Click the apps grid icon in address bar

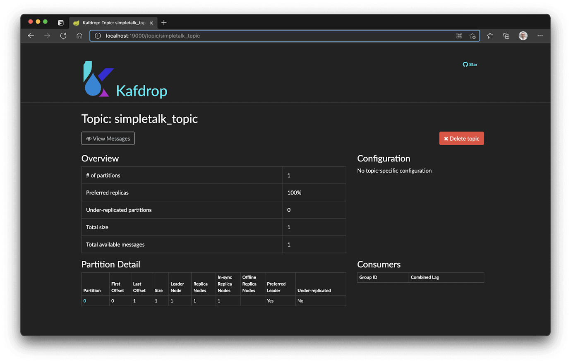pyautogui.click(x=459, y=36)
